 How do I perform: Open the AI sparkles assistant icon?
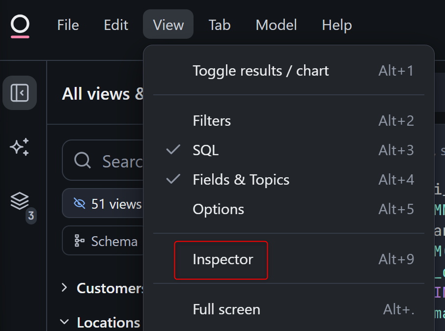pos(20,147)
